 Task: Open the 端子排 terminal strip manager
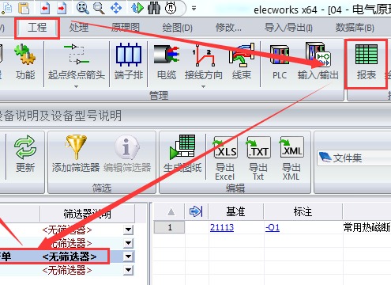pyautogui.click(x=129, y=63)
